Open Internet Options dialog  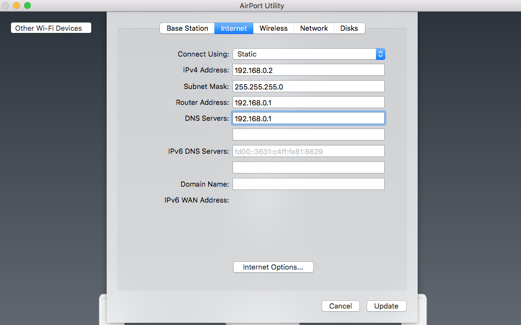click(273, 267)
